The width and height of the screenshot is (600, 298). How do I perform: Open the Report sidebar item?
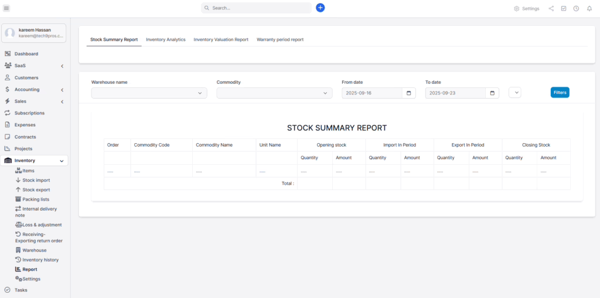(26, 269)
